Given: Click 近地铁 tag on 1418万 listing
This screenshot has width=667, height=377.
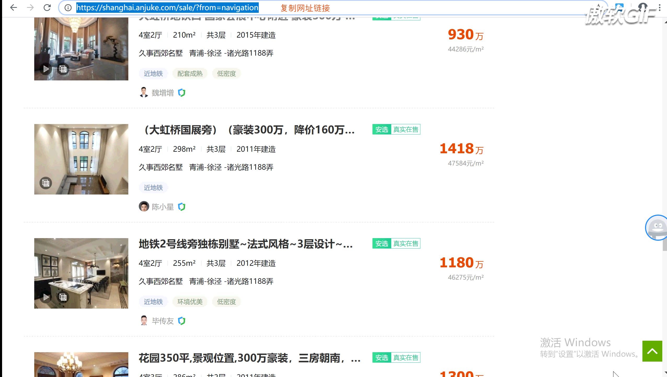Looking at the screenshot, I should [x=153, y=188].
